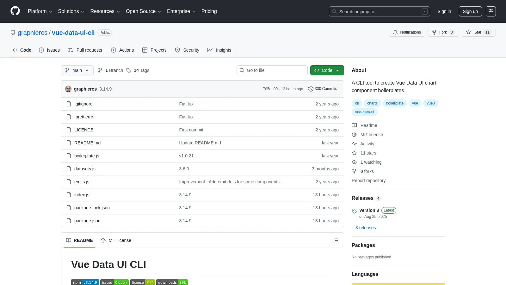Switch to the Issues tab

click(49, 50)
